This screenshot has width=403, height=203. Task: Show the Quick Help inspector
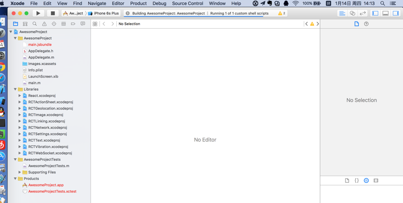click(x=366, y=24)
